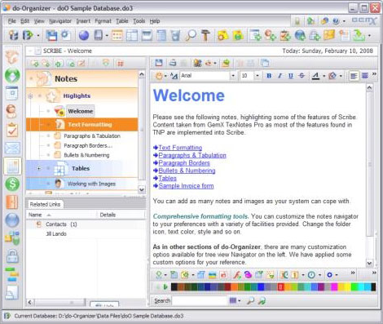Open the checkmark Tasks sidebar icon
This screenshot has height=324, width=383.
(x=12, y=130)
